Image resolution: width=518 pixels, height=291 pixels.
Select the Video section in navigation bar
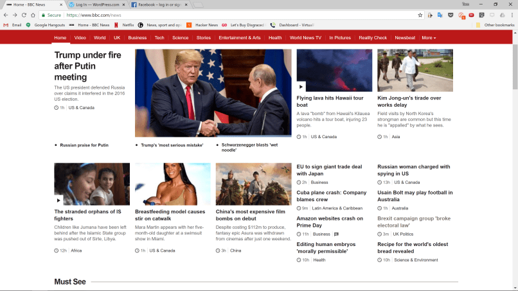80,38
